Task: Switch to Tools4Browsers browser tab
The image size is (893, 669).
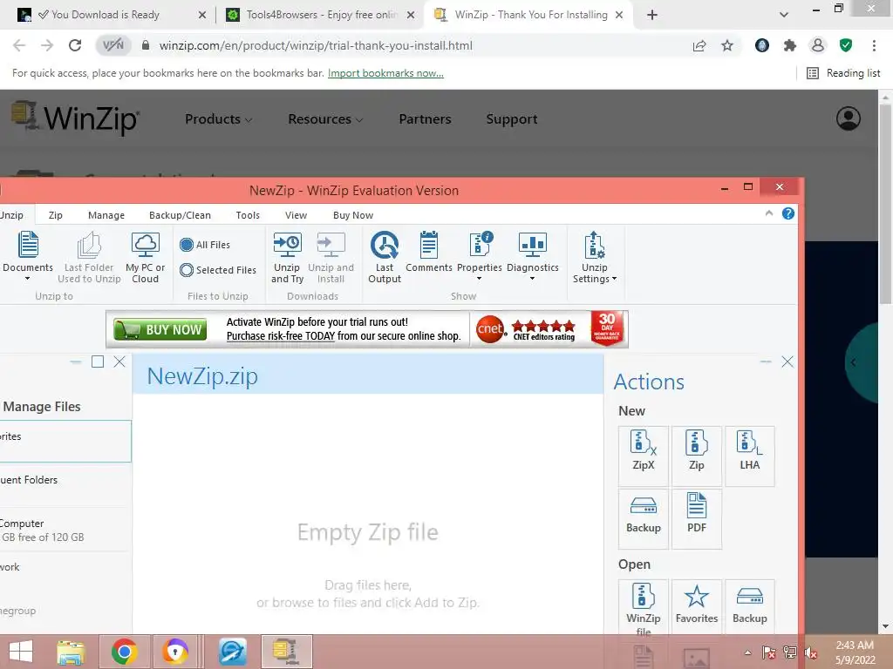Action: [x=322, y=15]
